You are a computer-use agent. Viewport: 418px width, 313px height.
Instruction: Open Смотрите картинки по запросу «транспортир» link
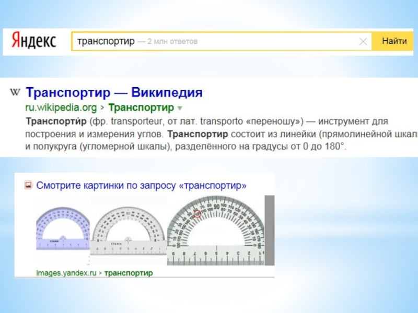(x=141, y=185)
